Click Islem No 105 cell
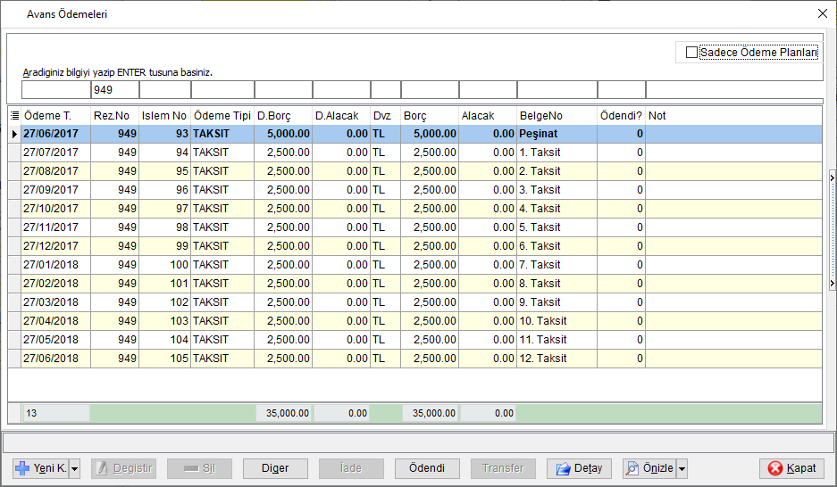This screenshot has width=837, height=487. (165, 358)
